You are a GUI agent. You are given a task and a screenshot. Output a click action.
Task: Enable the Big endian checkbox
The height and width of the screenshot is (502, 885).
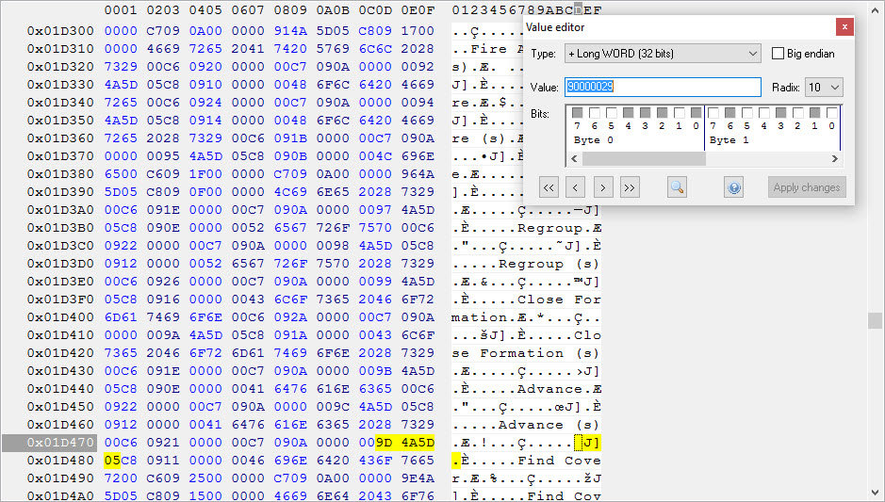click(779, 54)
